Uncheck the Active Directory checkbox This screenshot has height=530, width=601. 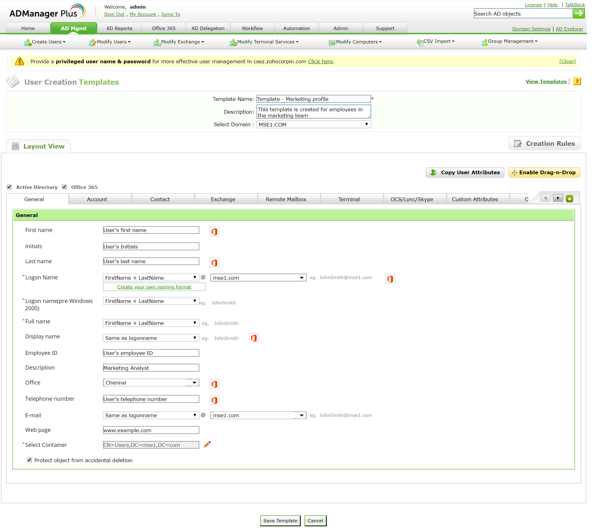tap(9, 187)
